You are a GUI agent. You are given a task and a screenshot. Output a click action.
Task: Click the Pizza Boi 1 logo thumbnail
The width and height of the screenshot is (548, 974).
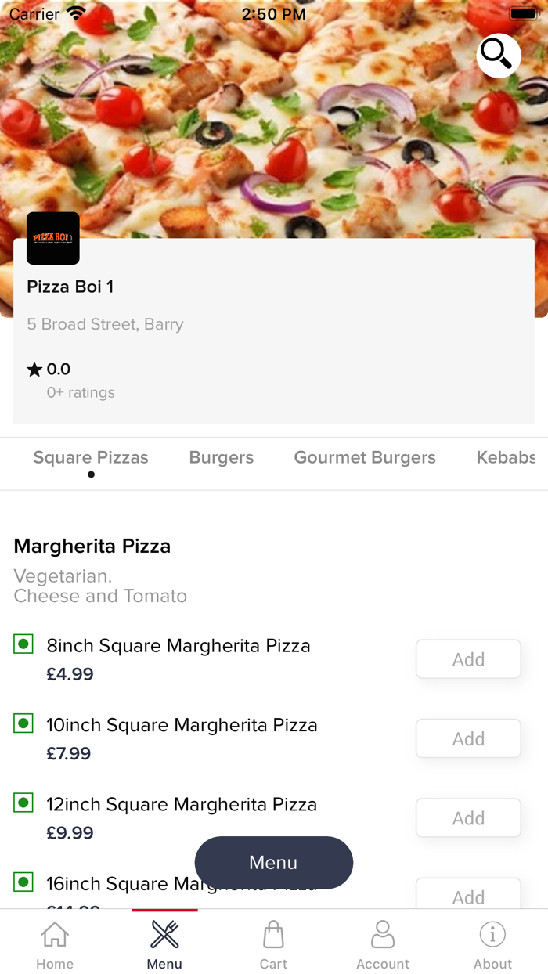[x=52, y=238]
